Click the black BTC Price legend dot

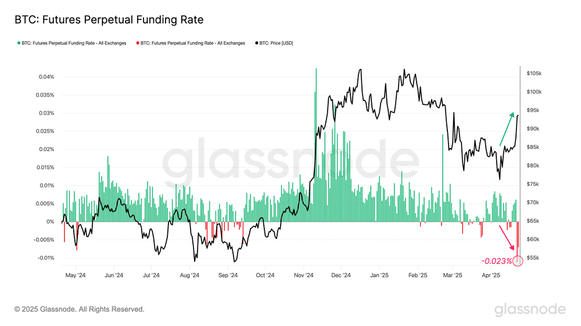256,43
